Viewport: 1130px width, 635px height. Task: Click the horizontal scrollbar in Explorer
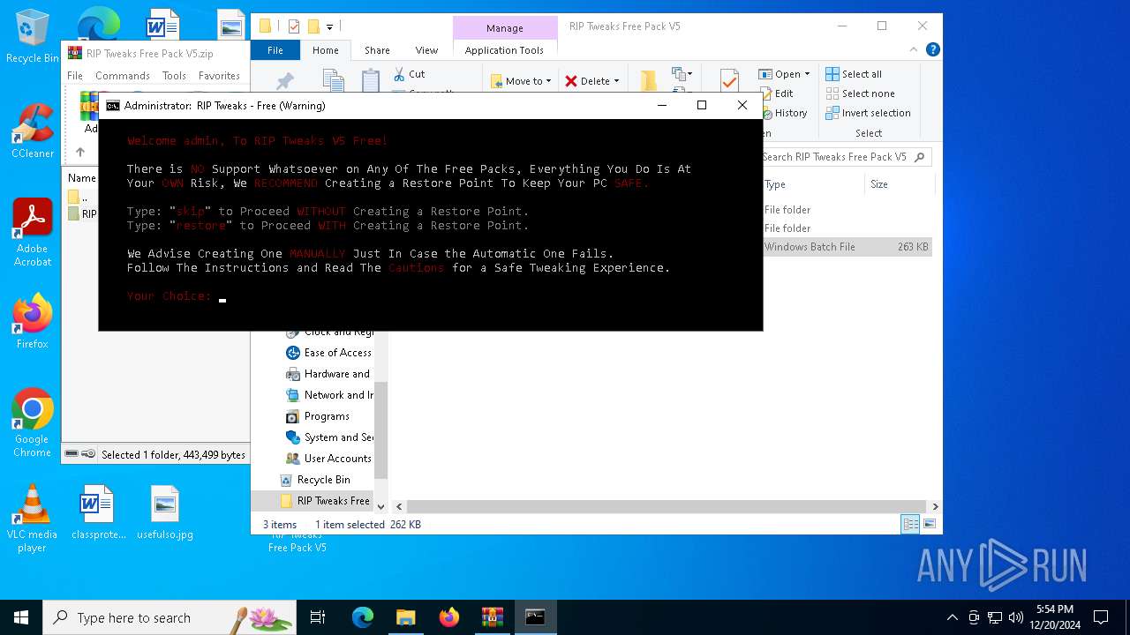667,506
